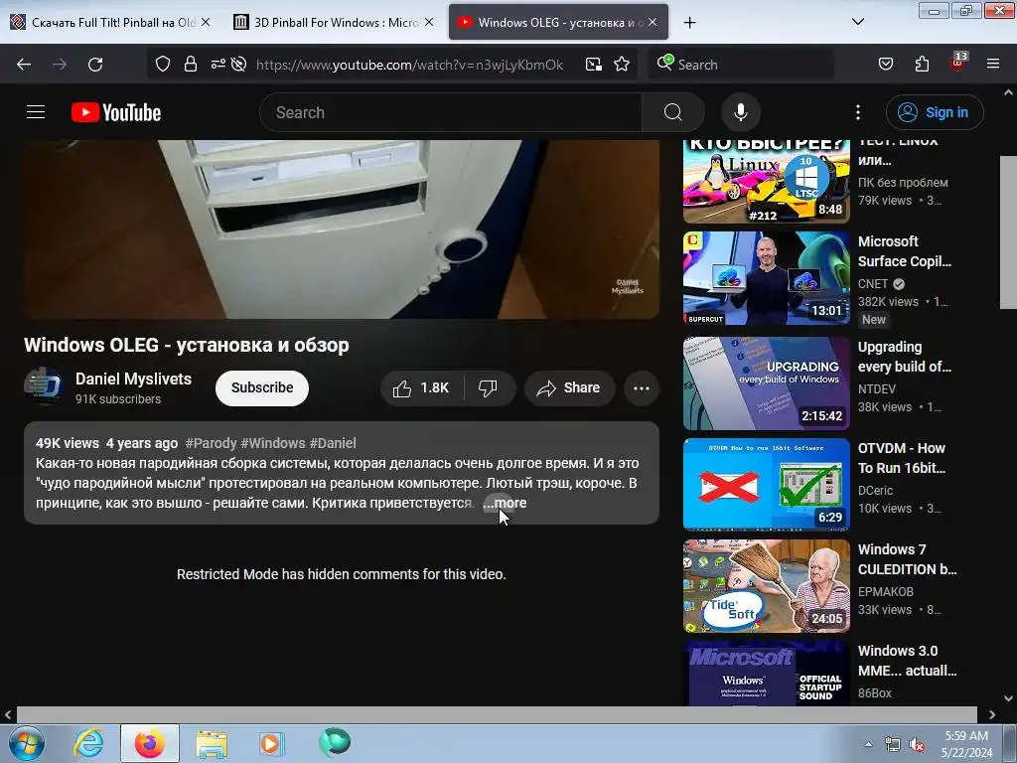Select the Windows OLEG tab
Image resolution: width=1017 pixels, height=763 pixels.
point(558,22)
